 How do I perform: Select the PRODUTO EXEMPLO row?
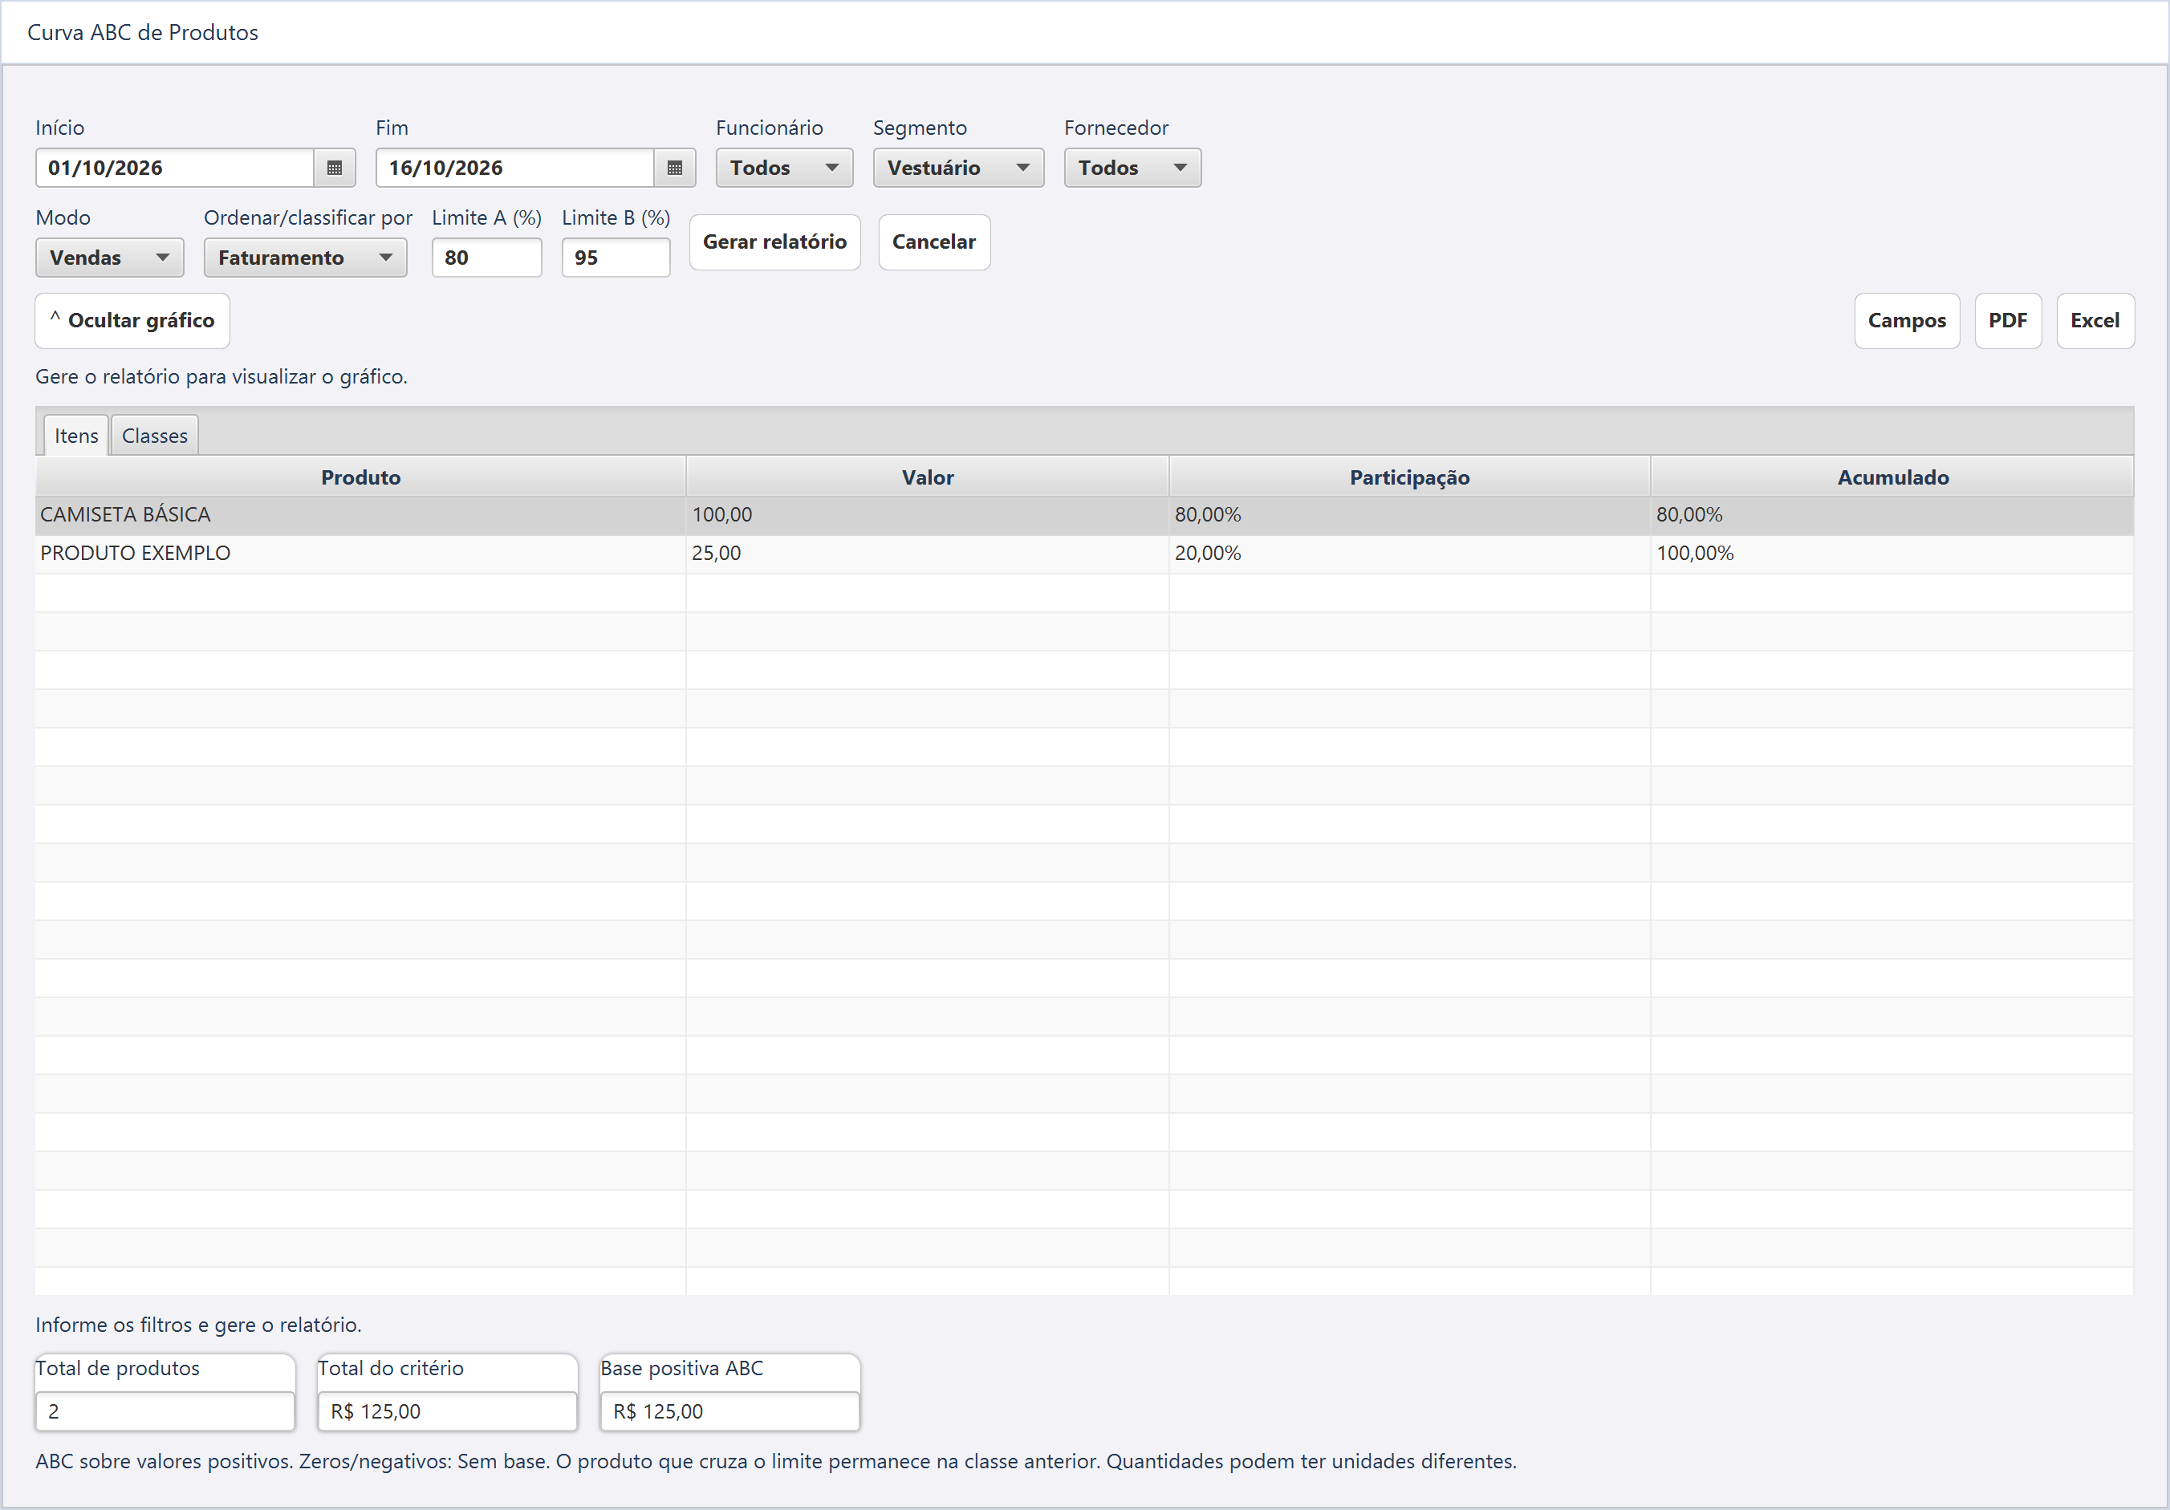pos(1084,554)
